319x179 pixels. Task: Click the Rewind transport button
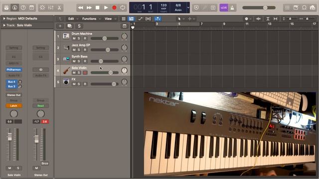click(80, 8)
